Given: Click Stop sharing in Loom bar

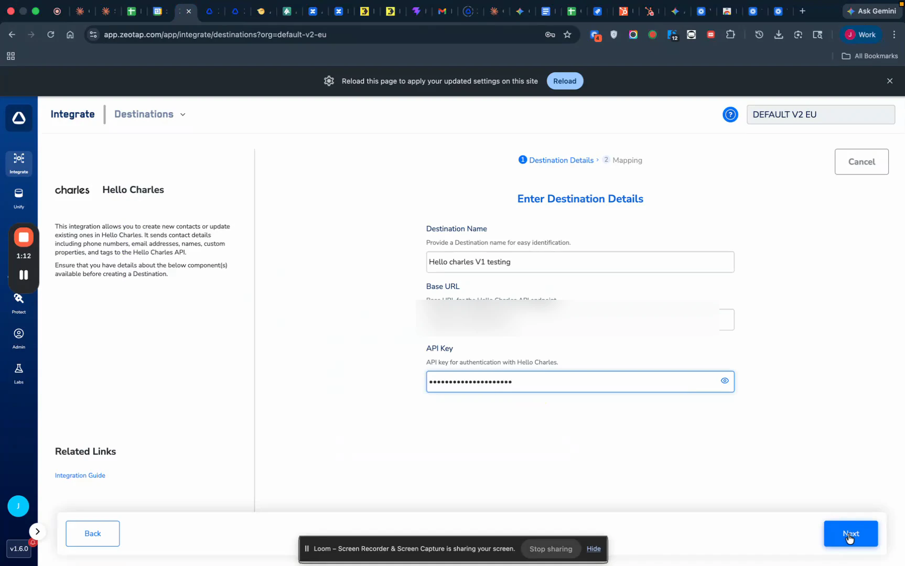Looking at the screenshot, I should (551, 549).
